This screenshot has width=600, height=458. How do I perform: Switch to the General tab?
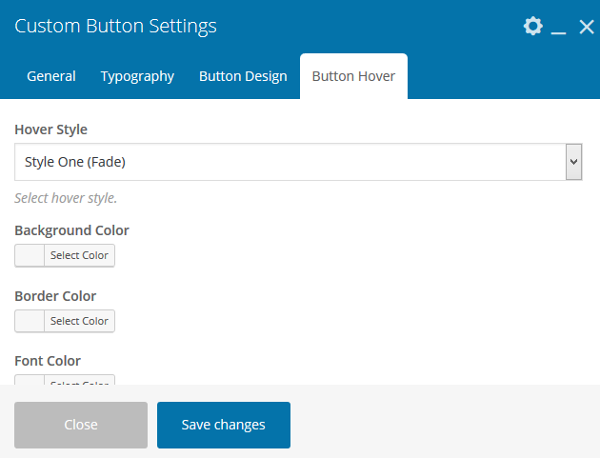click(x=51, y=76)
